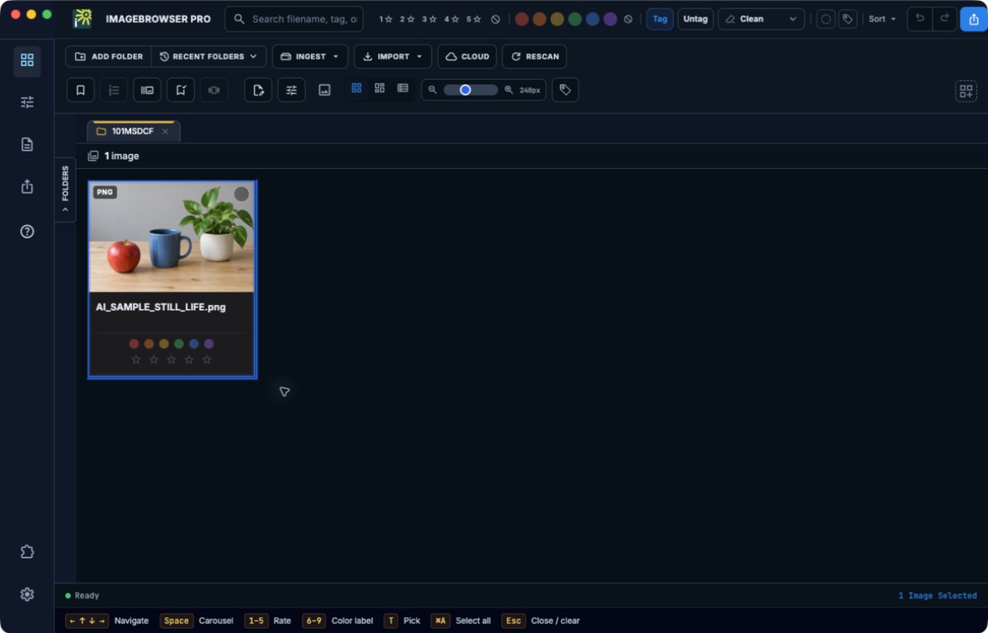Open the settings gear in sidebar
988x633 pixels.
(27, 594)
